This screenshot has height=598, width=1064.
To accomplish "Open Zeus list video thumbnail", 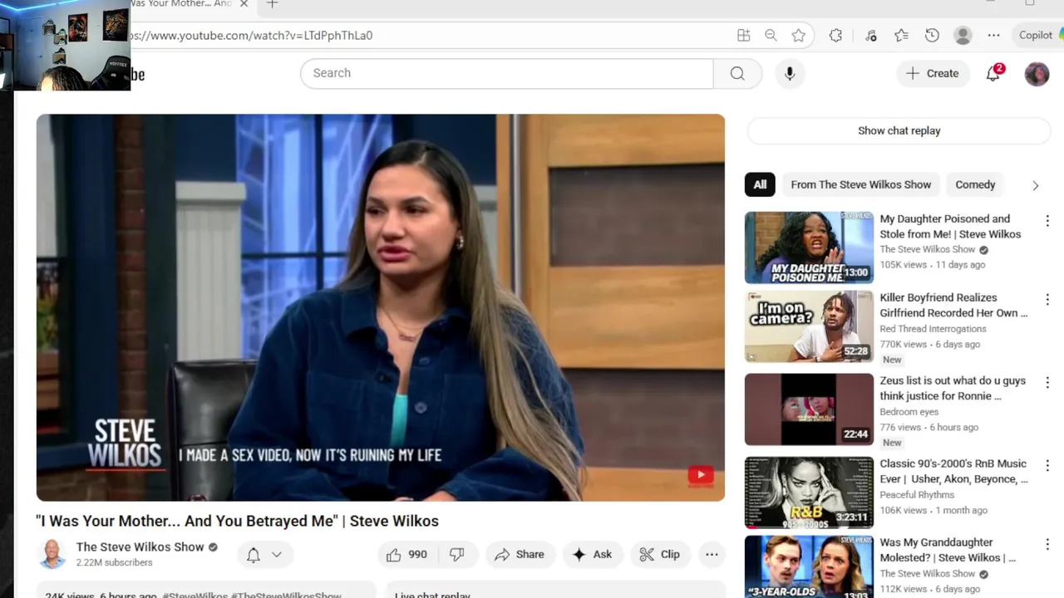I will tap(809, 409).
